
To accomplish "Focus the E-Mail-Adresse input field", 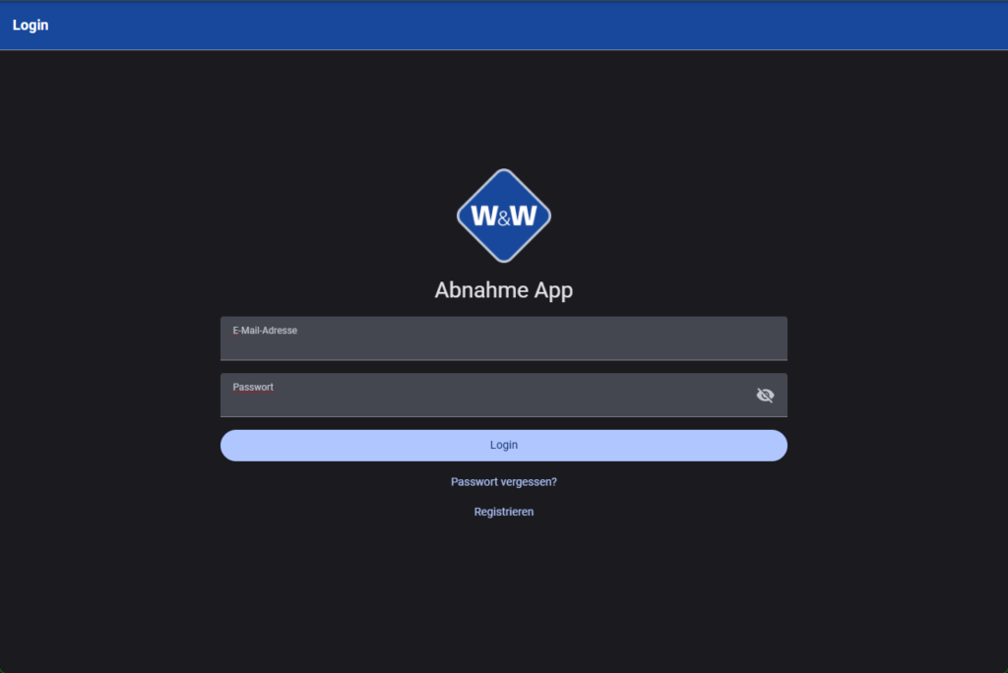I will 503,338.
